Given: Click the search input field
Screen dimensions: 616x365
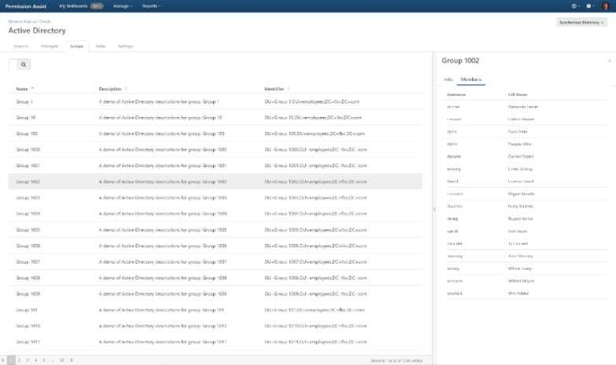Looking at the screenshot, I should [x=13, y=65].
